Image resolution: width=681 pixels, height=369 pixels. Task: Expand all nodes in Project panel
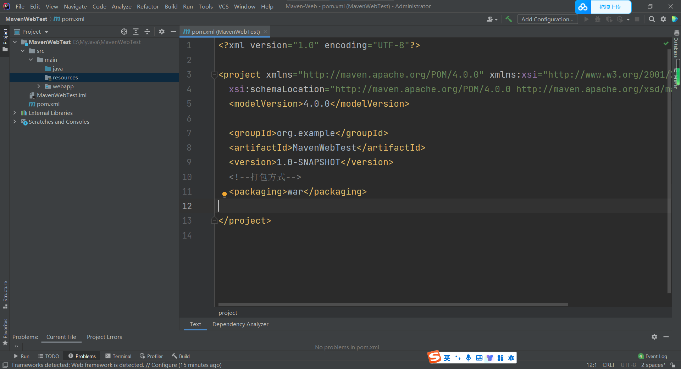pyautogui.click(x=135, y=32)
